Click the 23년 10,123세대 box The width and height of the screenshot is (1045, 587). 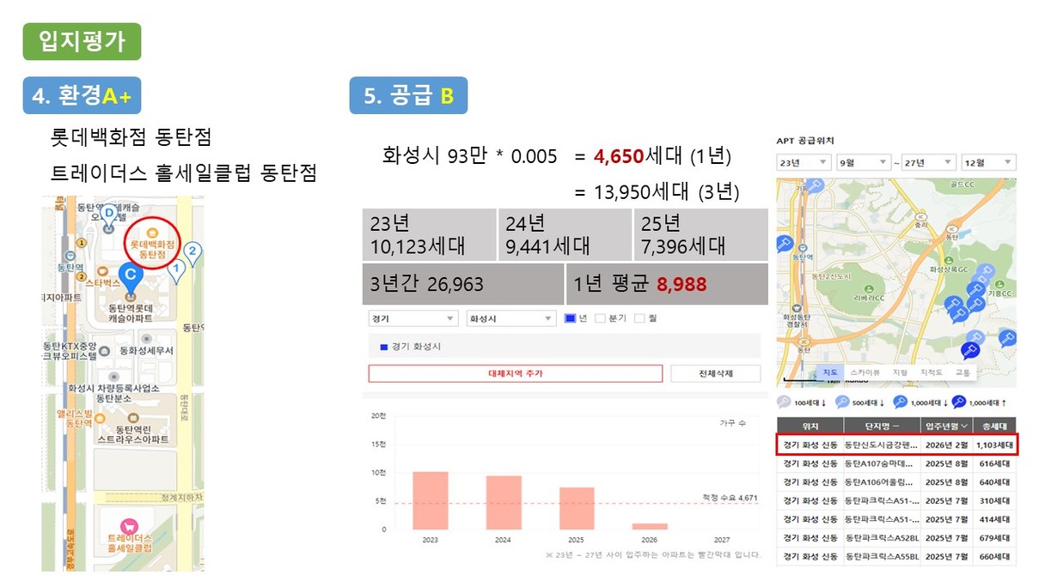pyautogui.click(x=430, y=235)
